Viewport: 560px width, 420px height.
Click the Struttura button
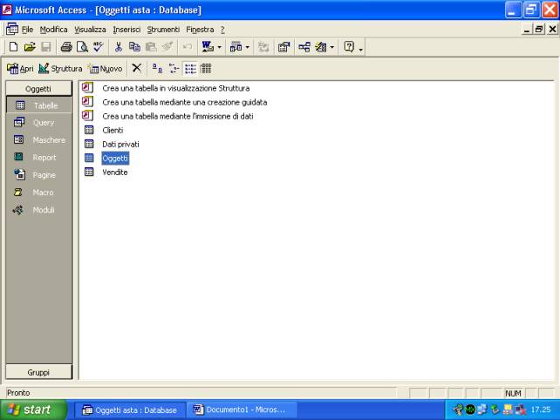click(60, 68)
